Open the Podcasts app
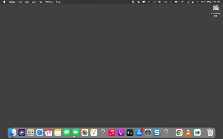This screenshot has width=223, height=139. click(x=121, y=132)
